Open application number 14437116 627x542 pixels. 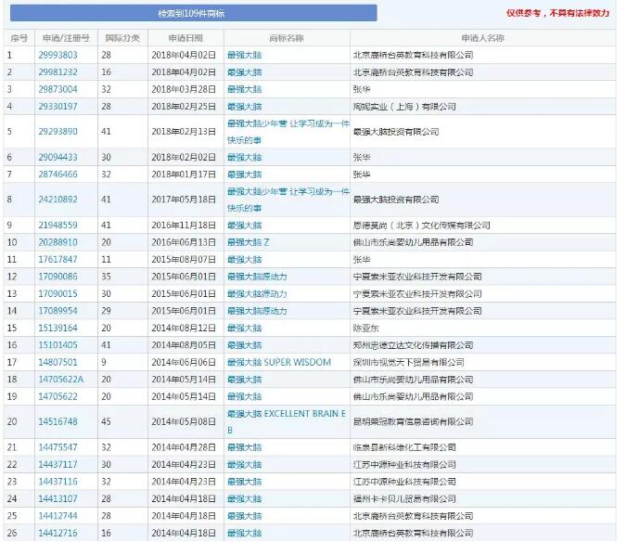[58, 482]
